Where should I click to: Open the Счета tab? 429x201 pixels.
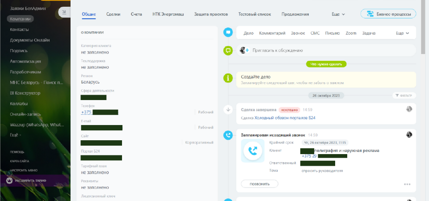tap(136, 14)
